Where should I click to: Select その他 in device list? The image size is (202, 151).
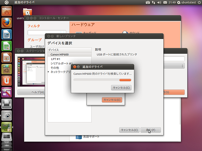click(55, 68)
